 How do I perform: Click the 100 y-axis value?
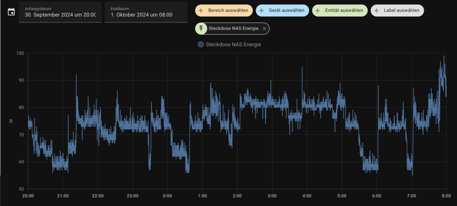(21, 53)
